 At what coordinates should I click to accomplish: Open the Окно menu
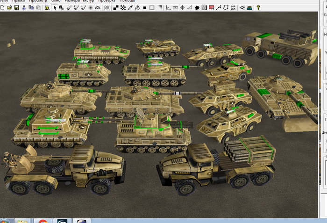[56, 1]
